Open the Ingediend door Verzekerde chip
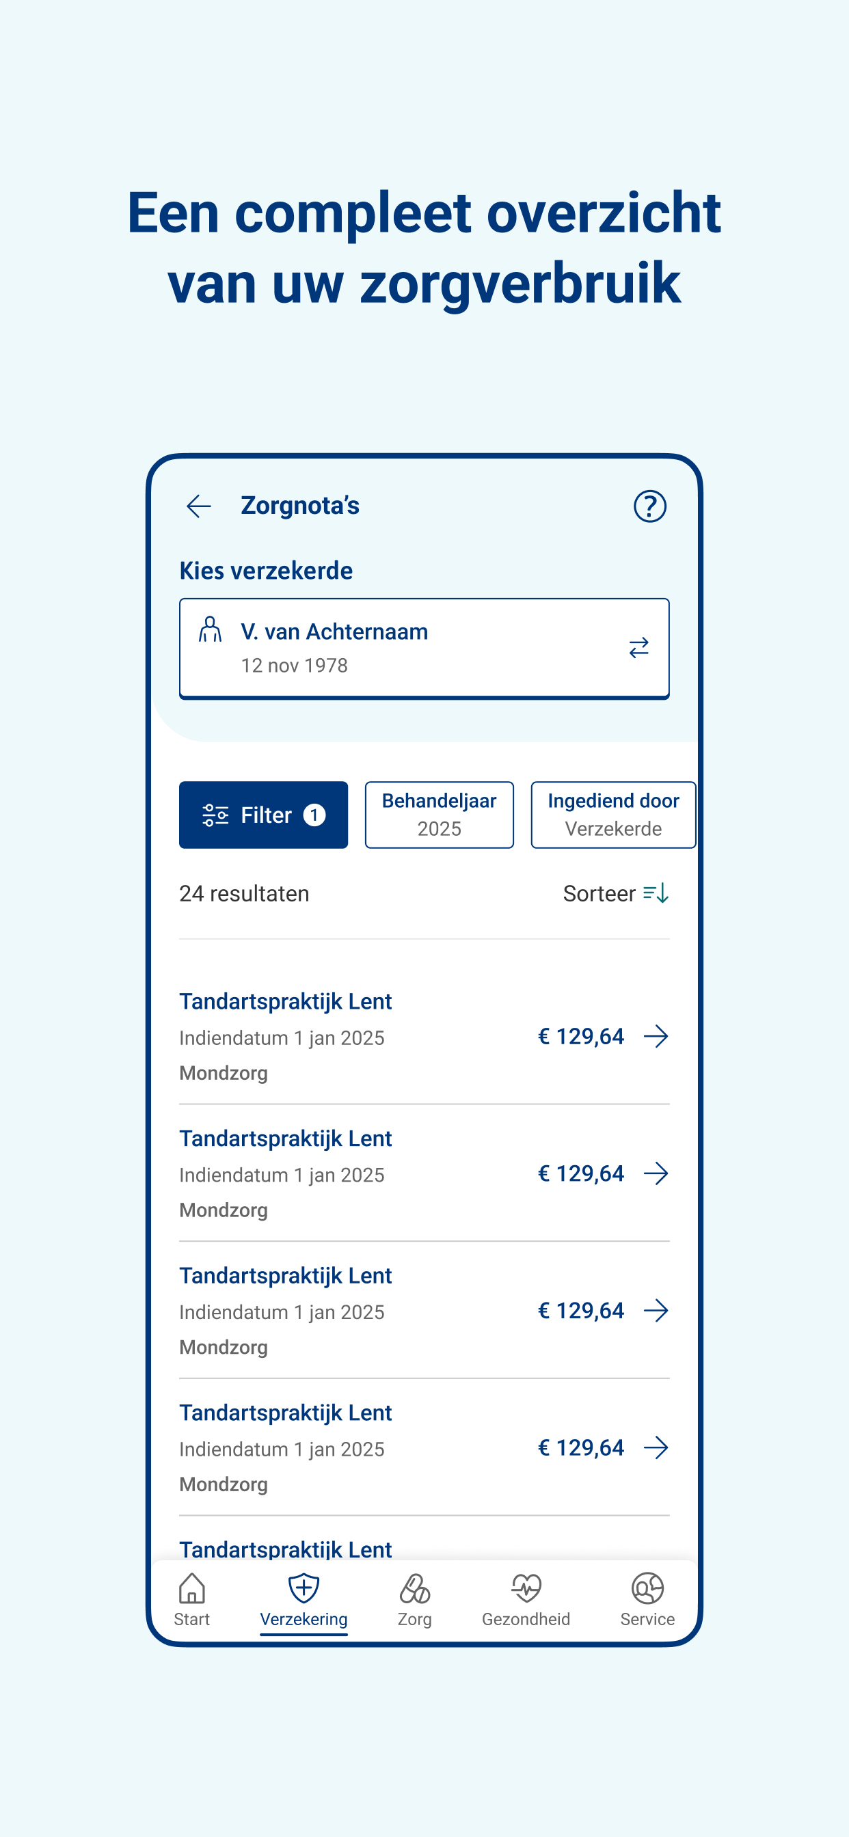 (x=612, y=815)
